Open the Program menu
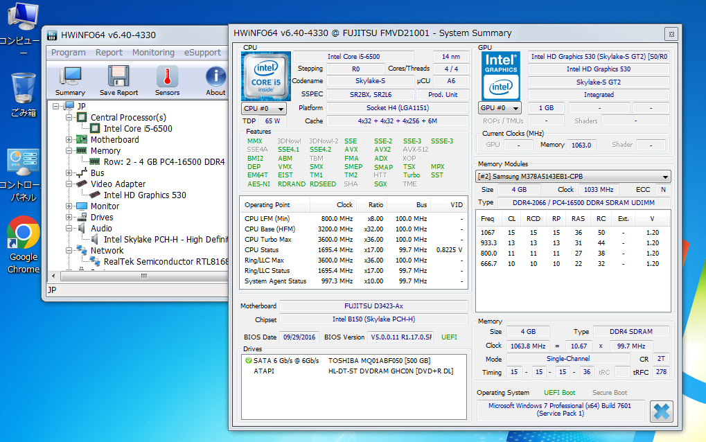Screen dimensions: 706x442 69,53
